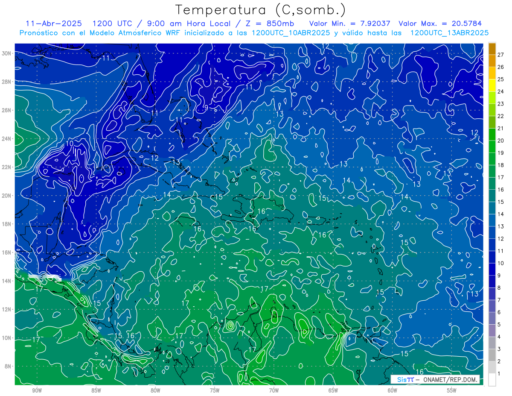Click the initialization time '1200UTC_10ABR2025'

pos(291,32)
